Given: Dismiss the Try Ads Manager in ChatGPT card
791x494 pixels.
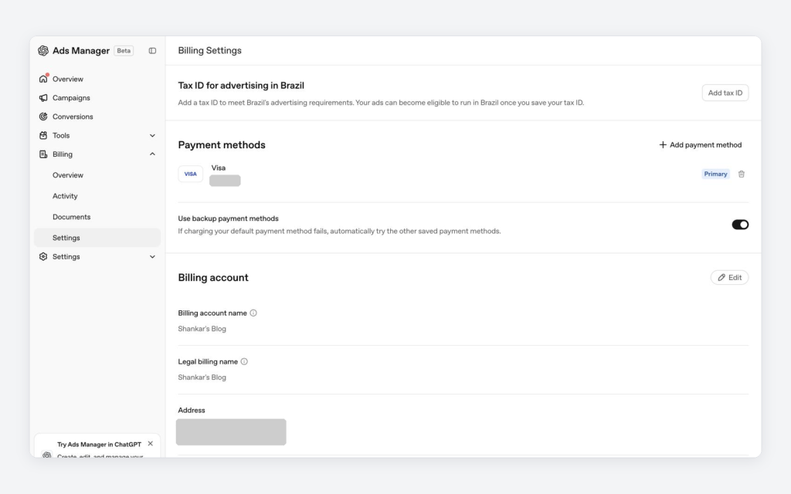Looking at the screenshot, I should click(151, 444).
